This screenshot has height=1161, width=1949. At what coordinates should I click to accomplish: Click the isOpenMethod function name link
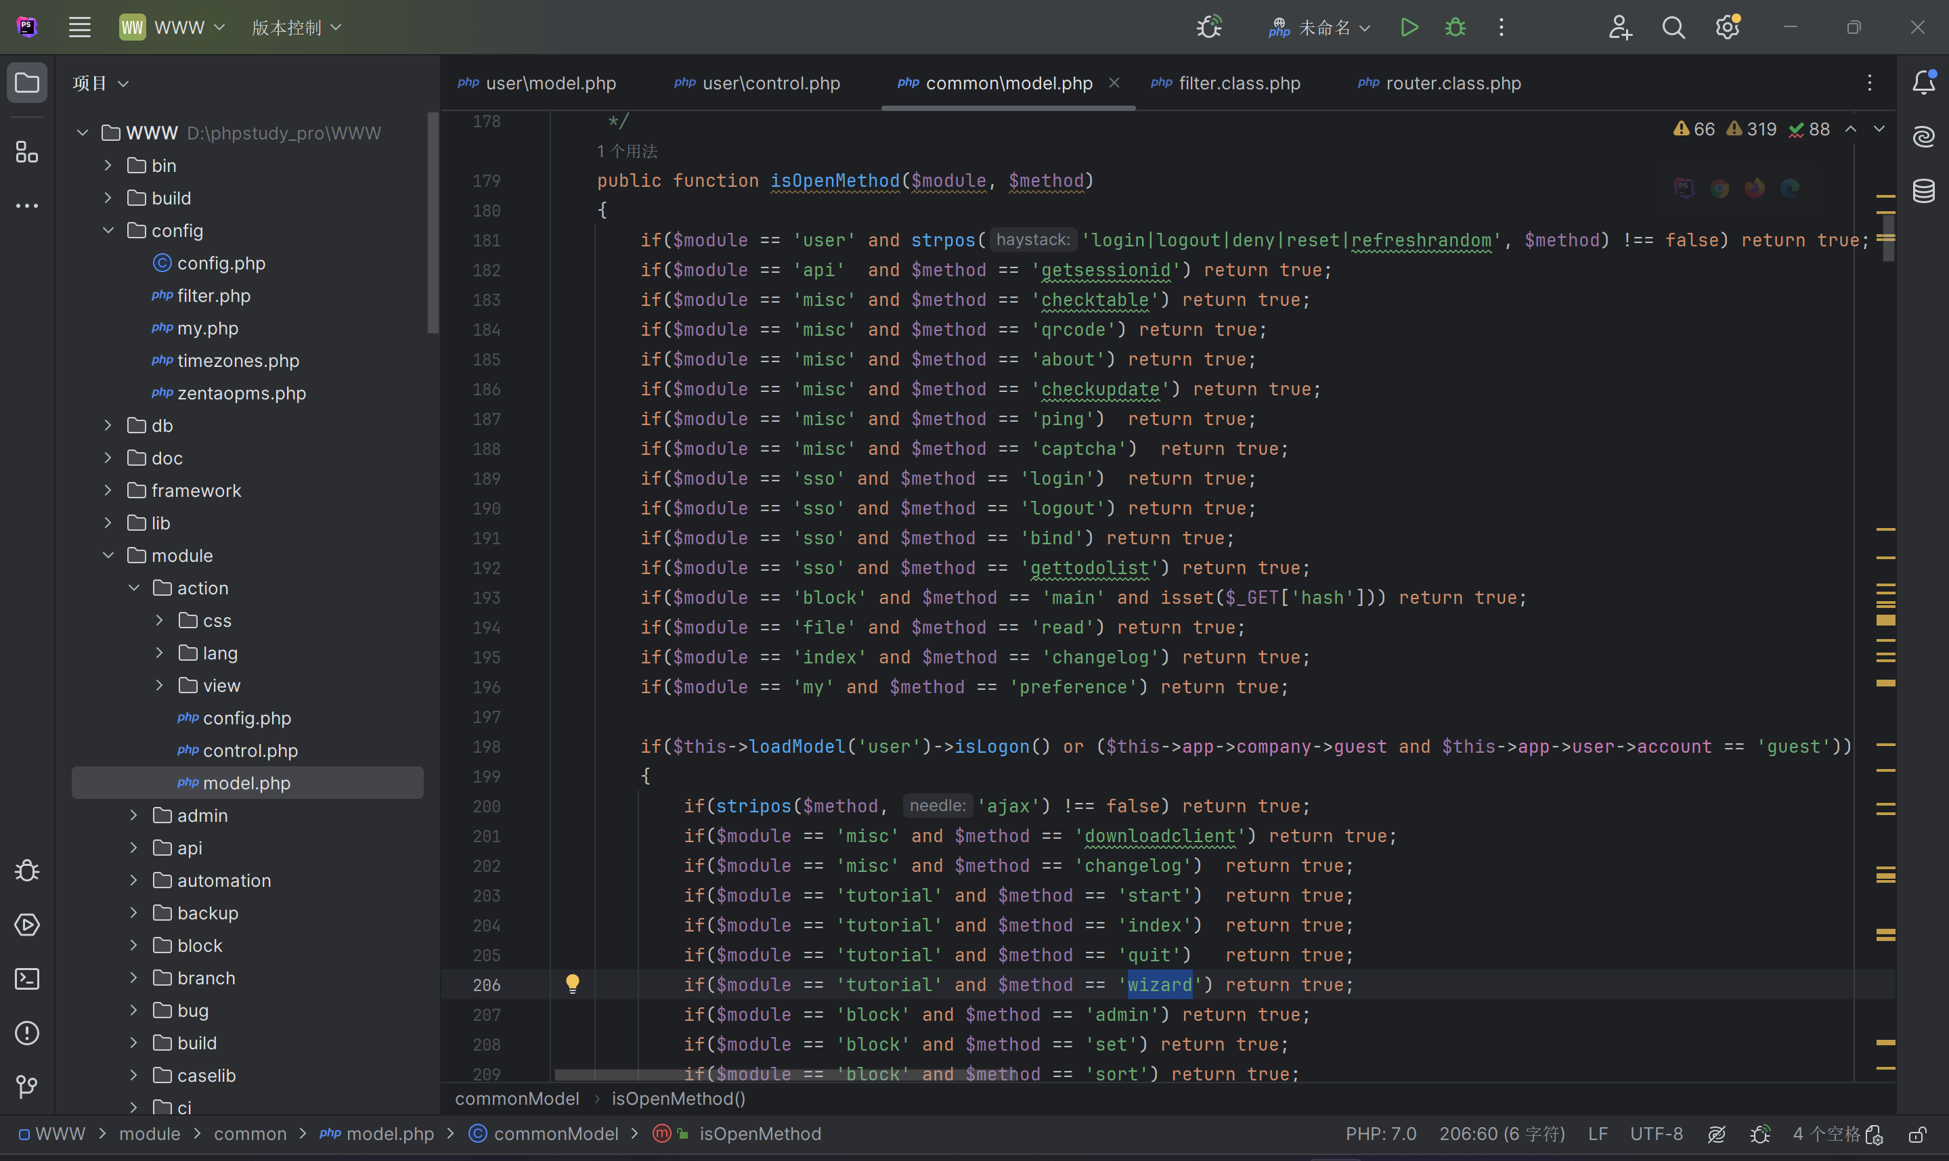coord(835,181)
